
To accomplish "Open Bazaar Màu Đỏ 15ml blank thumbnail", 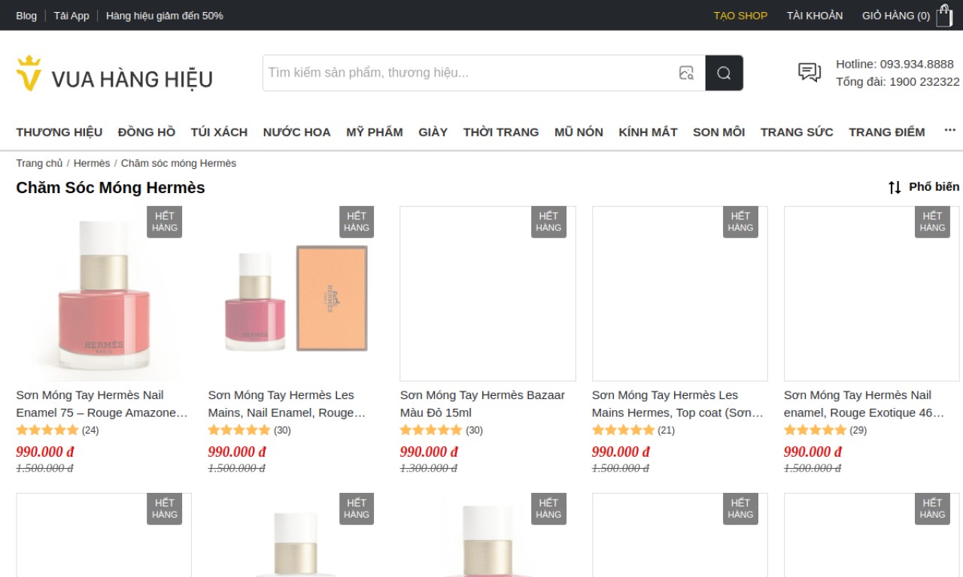I will click(488, 294).
